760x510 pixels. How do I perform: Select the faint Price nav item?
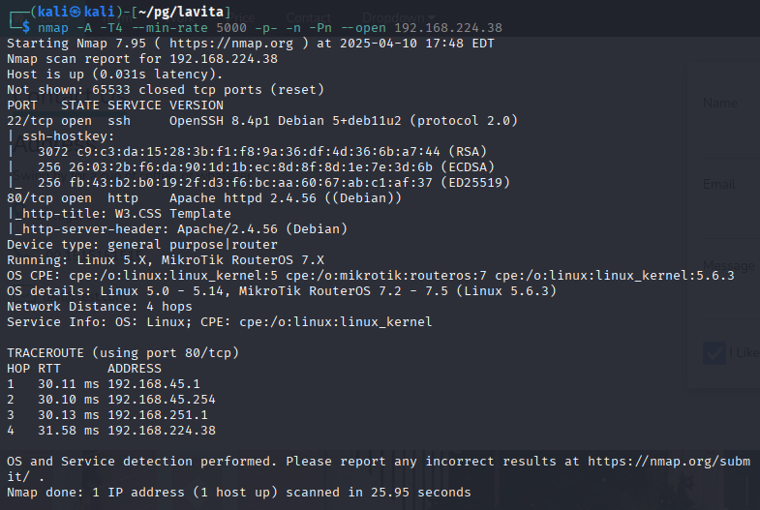241,18
